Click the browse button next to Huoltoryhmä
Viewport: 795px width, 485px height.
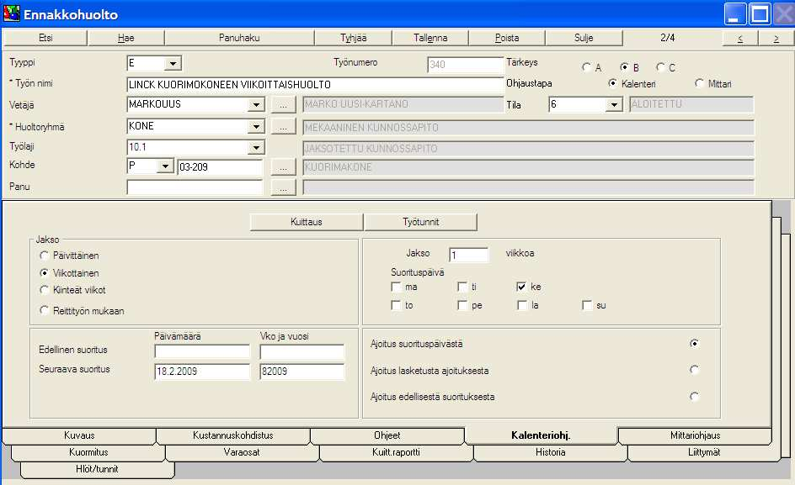[284, 127]
